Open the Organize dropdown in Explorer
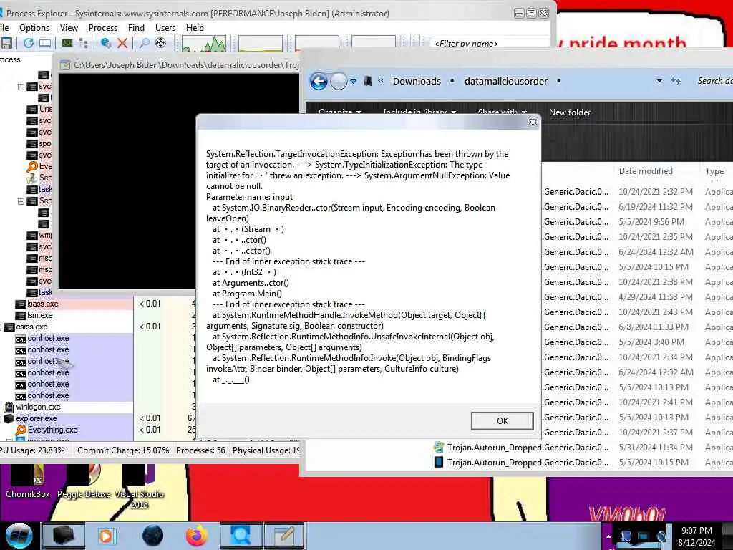The image size is (733, 550). click(x=340, y=112)
